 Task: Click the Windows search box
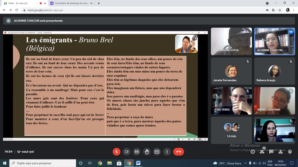pyautogui.click(x=43, y=163)
